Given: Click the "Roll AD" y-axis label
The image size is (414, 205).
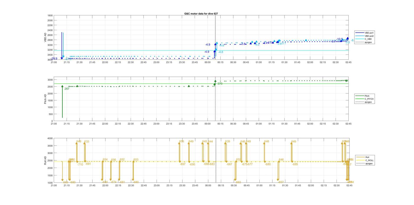Looking at the screenshot, I should pos(46,160).
